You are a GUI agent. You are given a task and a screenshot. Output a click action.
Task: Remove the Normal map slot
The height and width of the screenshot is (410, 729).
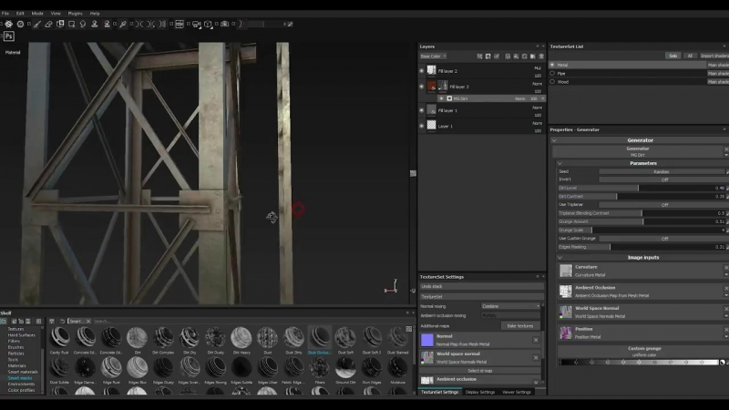536,340
